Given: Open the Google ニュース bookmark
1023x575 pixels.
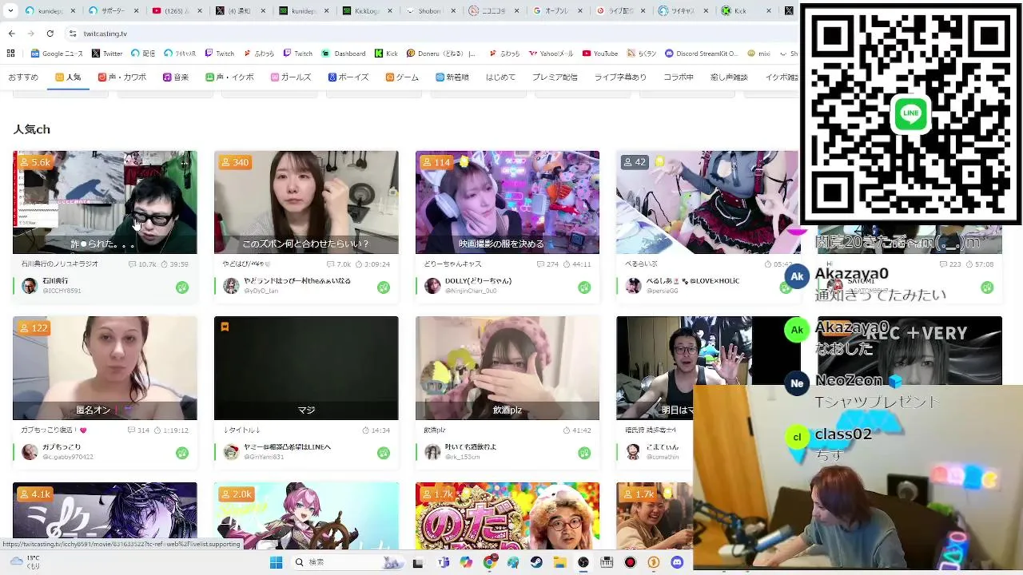Looking at the screenshot, I should coord(57,54).
